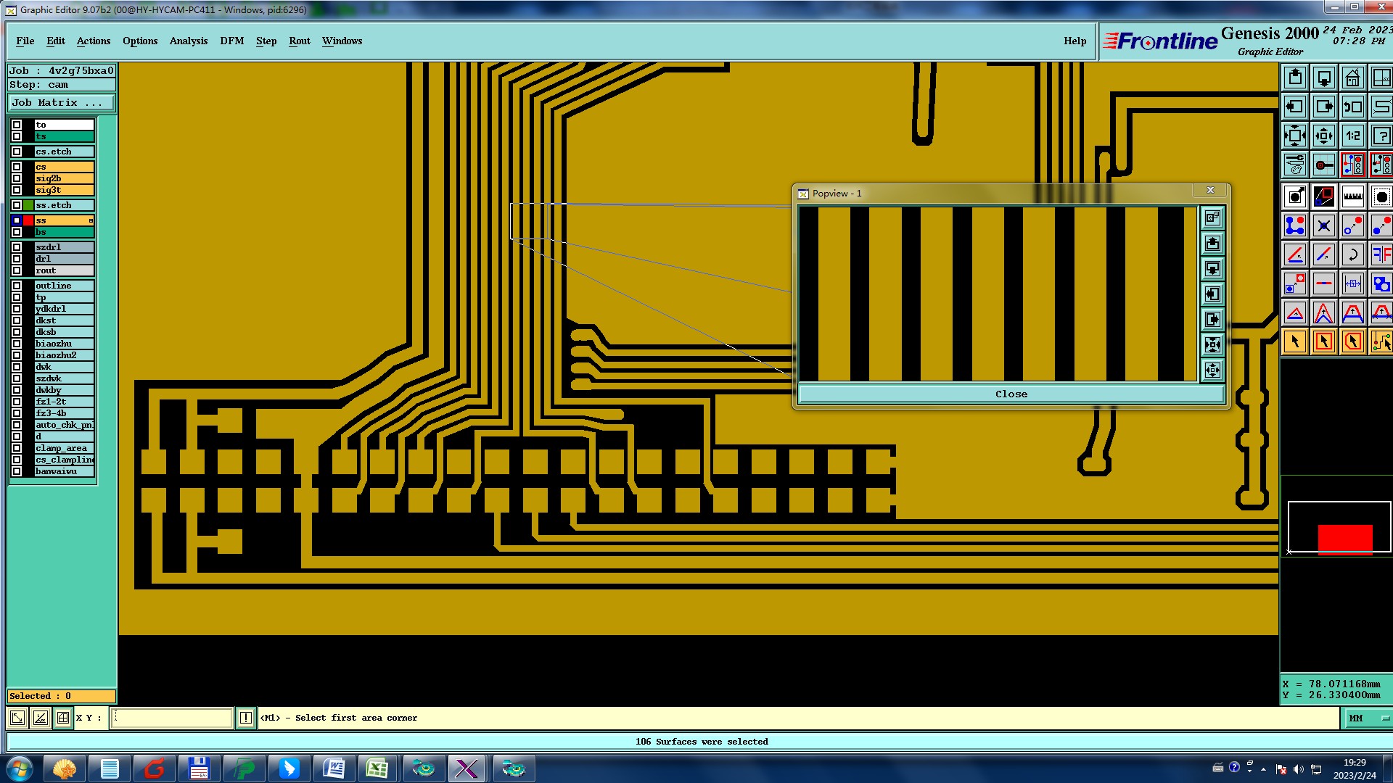
Task: Click the Home view icon
Action: [x=1352, y=78]
